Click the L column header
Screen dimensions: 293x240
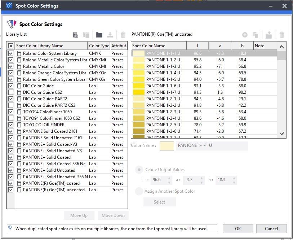198,46
